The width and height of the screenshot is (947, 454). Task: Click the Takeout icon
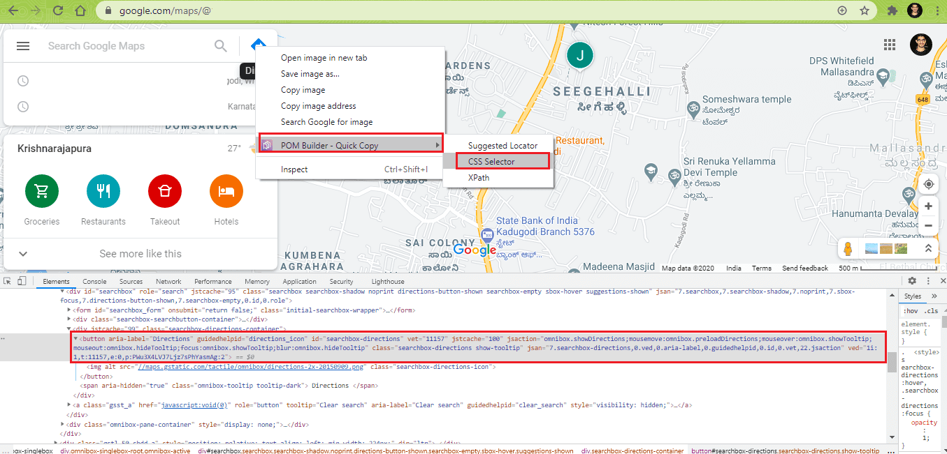click(165, 191)
